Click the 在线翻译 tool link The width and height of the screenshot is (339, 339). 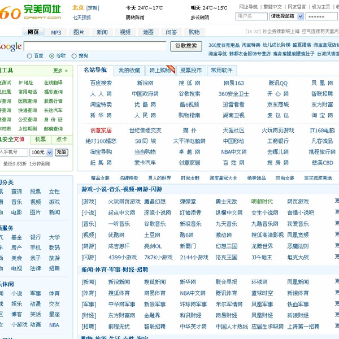point(53,82)
